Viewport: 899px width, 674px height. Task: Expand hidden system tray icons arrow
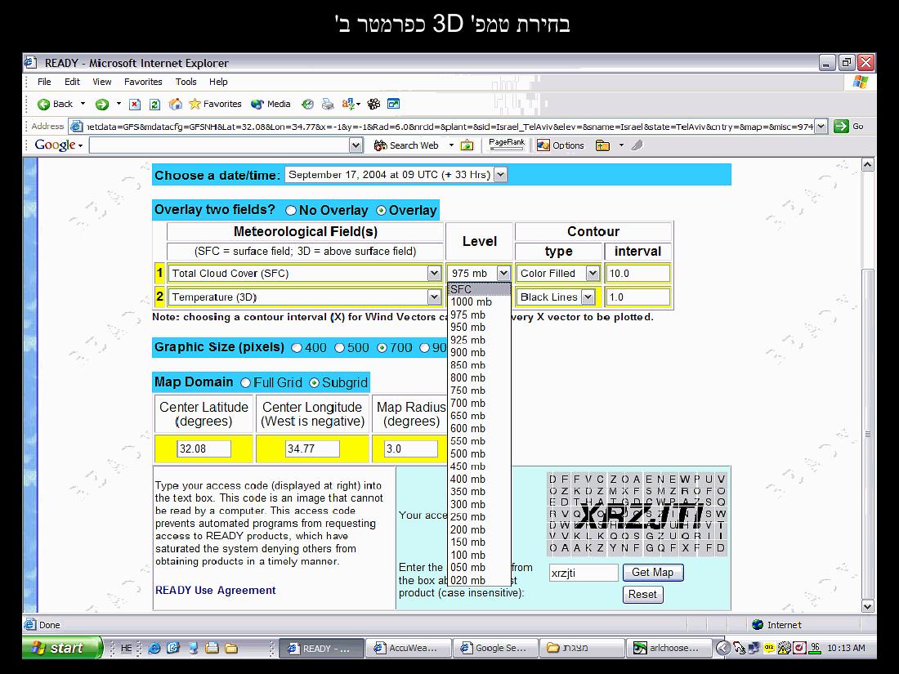(x=723, y=648)
